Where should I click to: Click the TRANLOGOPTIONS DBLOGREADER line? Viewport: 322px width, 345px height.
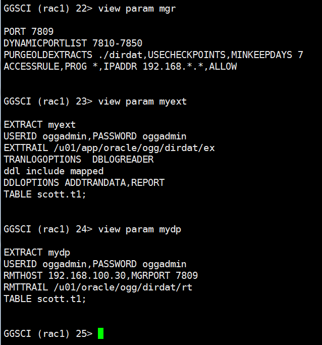[78, 159]
